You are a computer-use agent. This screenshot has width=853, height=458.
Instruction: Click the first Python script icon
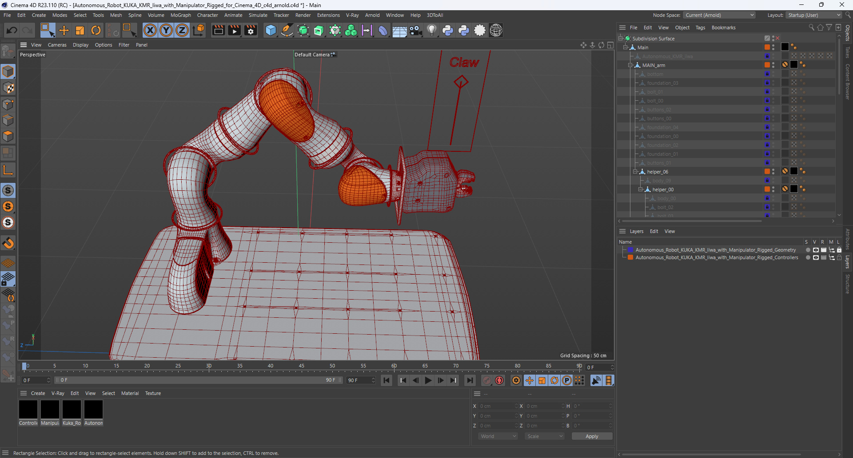[448, 30]
